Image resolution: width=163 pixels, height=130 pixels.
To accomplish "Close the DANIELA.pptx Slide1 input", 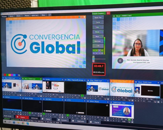I will pyautogui.click(x=132, y=103).
